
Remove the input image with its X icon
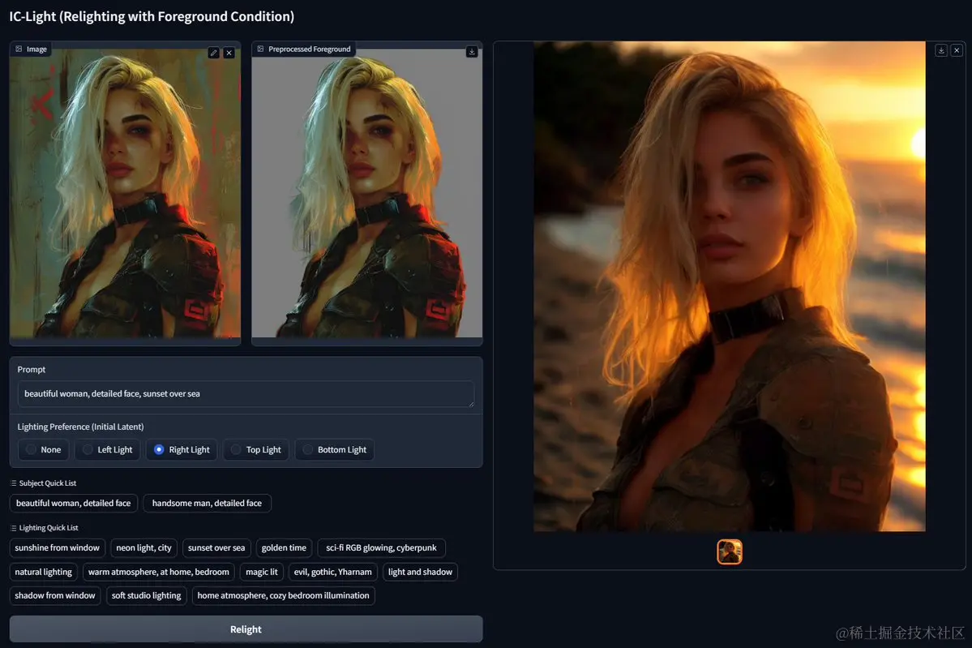point(229,53)
